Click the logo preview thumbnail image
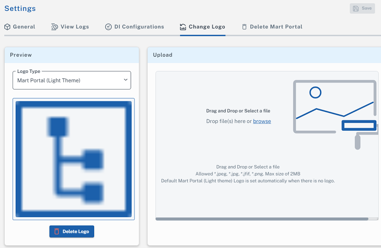Image resolution: width=381 pixels, height=248 pixels. click(x=74, y=159)
